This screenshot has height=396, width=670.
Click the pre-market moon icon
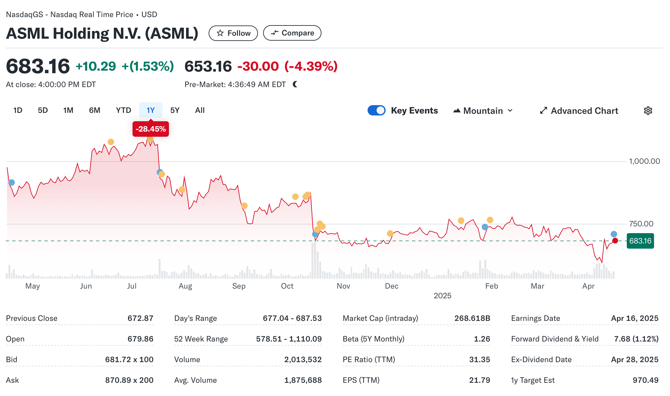click(x=295, y=84)
